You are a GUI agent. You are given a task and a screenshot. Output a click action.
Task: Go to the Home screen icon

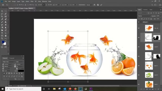click(3, 5)
